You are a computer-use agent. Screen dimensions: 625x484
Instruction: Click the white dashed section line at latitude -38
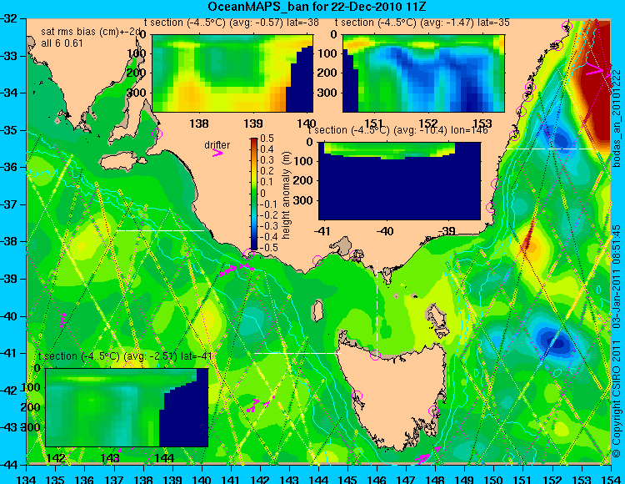click(x=160, y=230)
